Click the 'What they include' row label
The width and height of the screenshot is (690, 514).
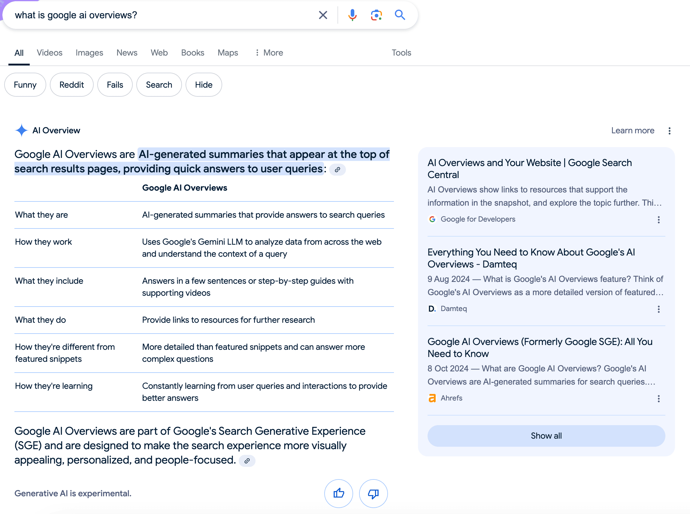pyautogui.click(x=49, y=281)
